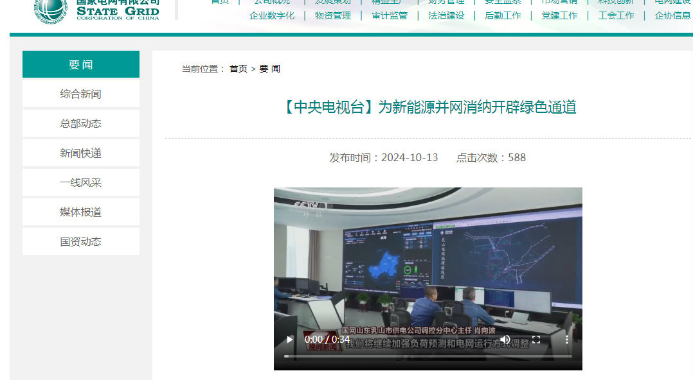Seek along the video progress bar
The image size is (693, 380).
pyautogui.click(x=428, y=356)
